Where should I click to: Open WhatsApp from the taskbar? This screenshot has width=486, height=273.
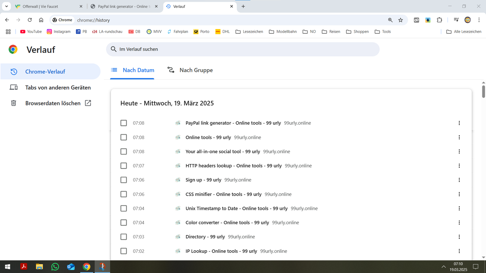click(x=55, y=267)
